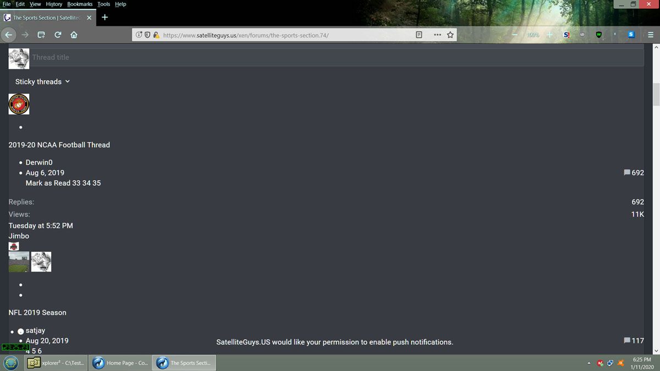Reload the current page
This screenshot has height=371, width=660.
(58, 35)
